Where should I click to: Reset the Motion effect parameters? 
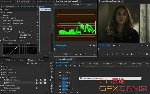37,12
